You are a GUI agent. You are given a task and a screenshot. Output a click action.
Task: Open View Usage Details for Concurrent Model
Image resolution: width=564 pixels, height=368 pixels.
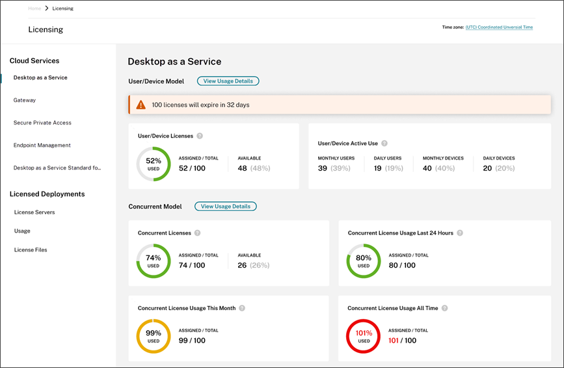coord(225,206)
